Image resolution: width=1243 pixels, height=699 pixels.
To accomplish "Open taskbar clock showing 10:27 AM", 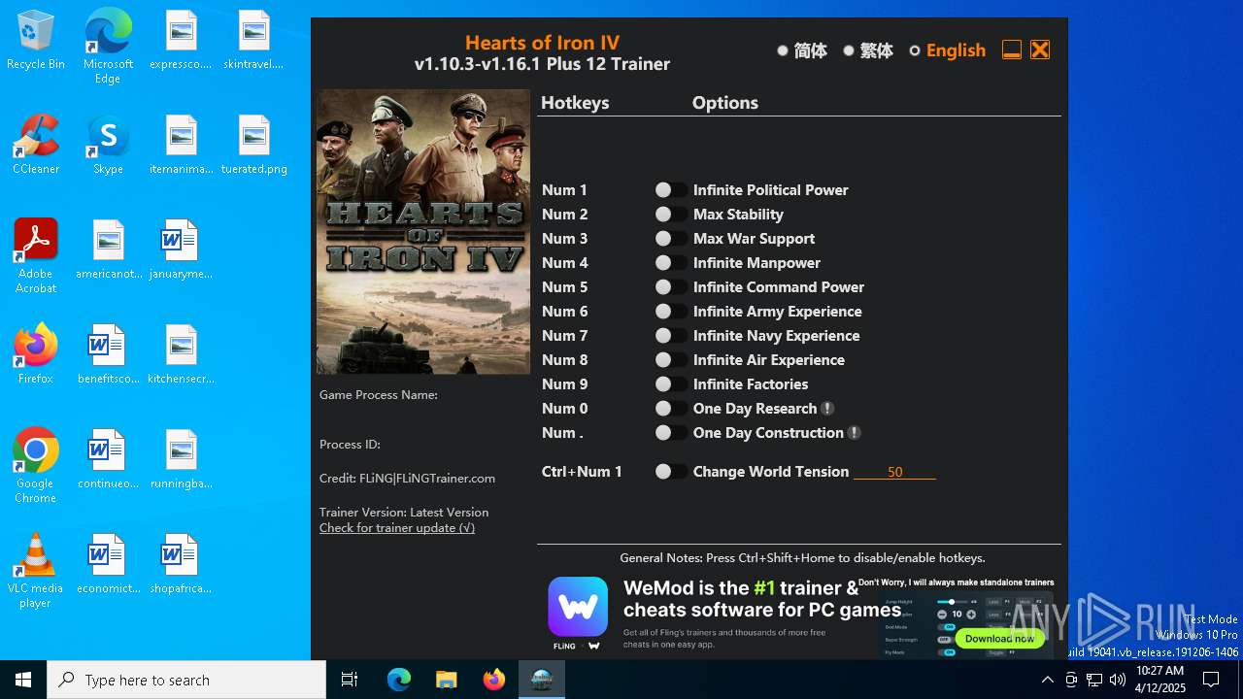I will tap(1159, 680).
